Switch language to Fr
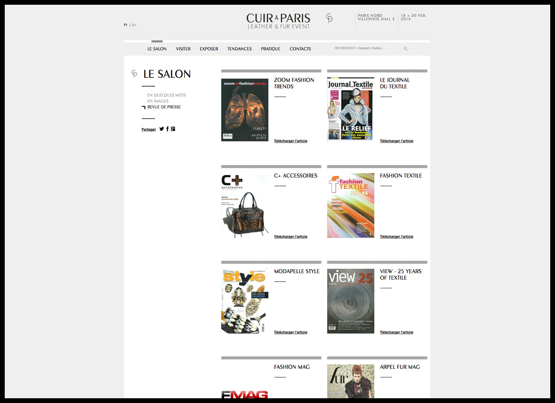The image size is (555, 403). (x=126, y=25)
